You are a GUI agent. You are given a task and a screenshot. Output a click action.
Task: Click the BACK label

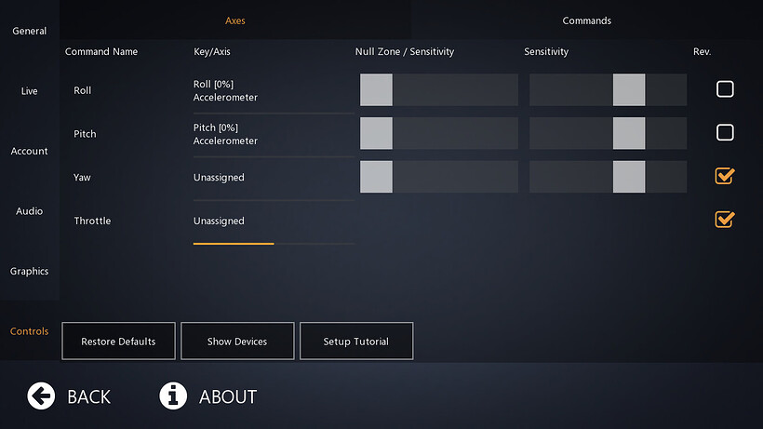88,396
